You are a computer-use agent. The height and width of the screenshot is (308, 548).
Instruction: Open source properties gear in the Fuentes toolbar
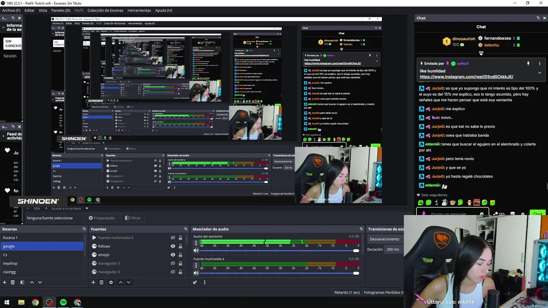click(x=111, y=282)
